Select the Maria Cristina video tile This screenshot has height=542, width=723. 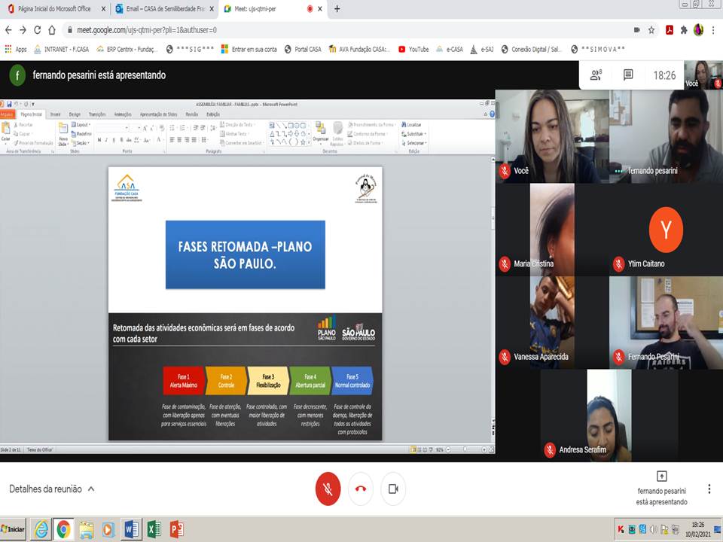pyautogui.click(x=552, y=230)
